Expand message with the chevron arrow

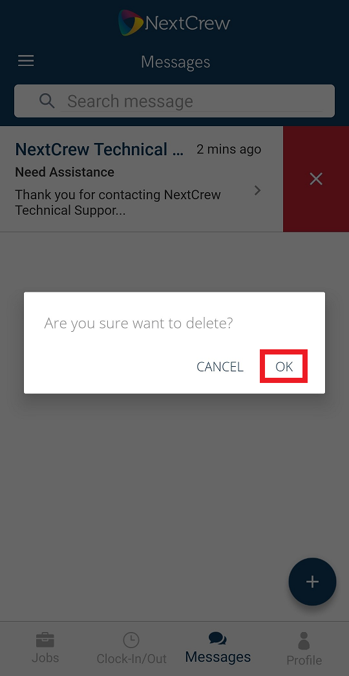[x=258, y=191]
